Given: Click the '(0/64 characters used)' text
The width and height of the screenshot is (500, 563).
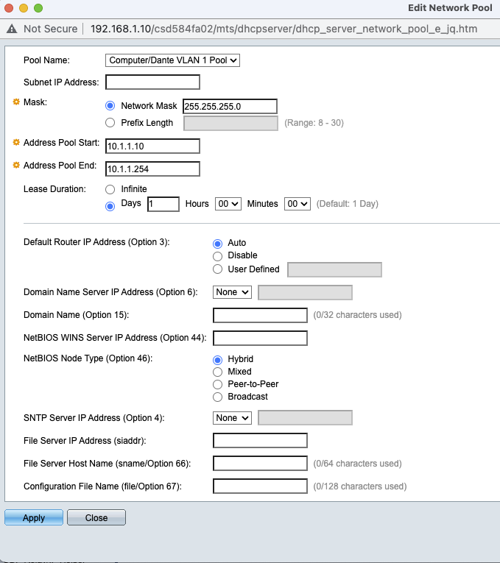Looking at the screenshot, I should pyautogui.click(x=357, y=464).
